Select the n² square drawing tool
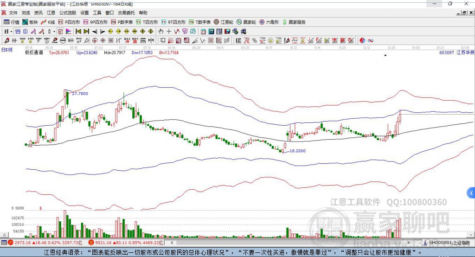The height and width of the screenshot is (257, 475). (79, 40)
